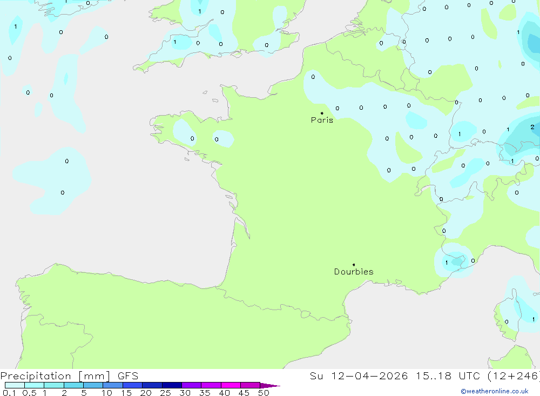Click the legend value label '50'

click(x=264, y=393)
